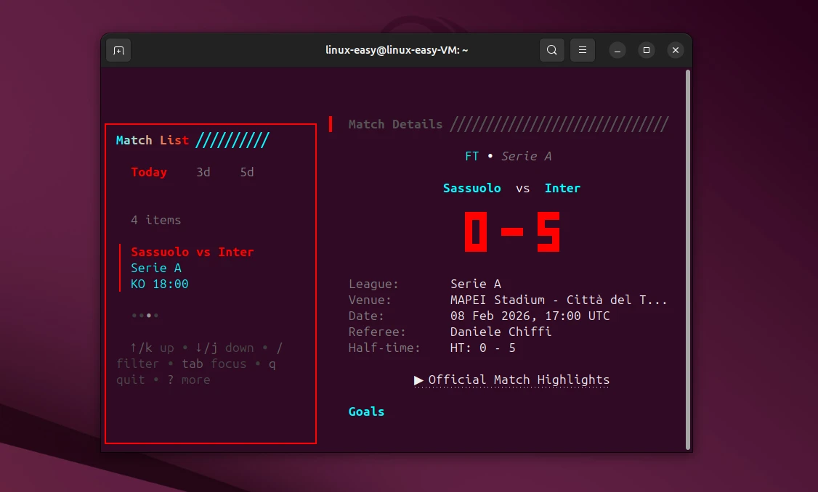The width and height of the screenshot is (818, 492).
Task: Click the red 0 - 5 scoreline
Action: (x=511, y=231)
